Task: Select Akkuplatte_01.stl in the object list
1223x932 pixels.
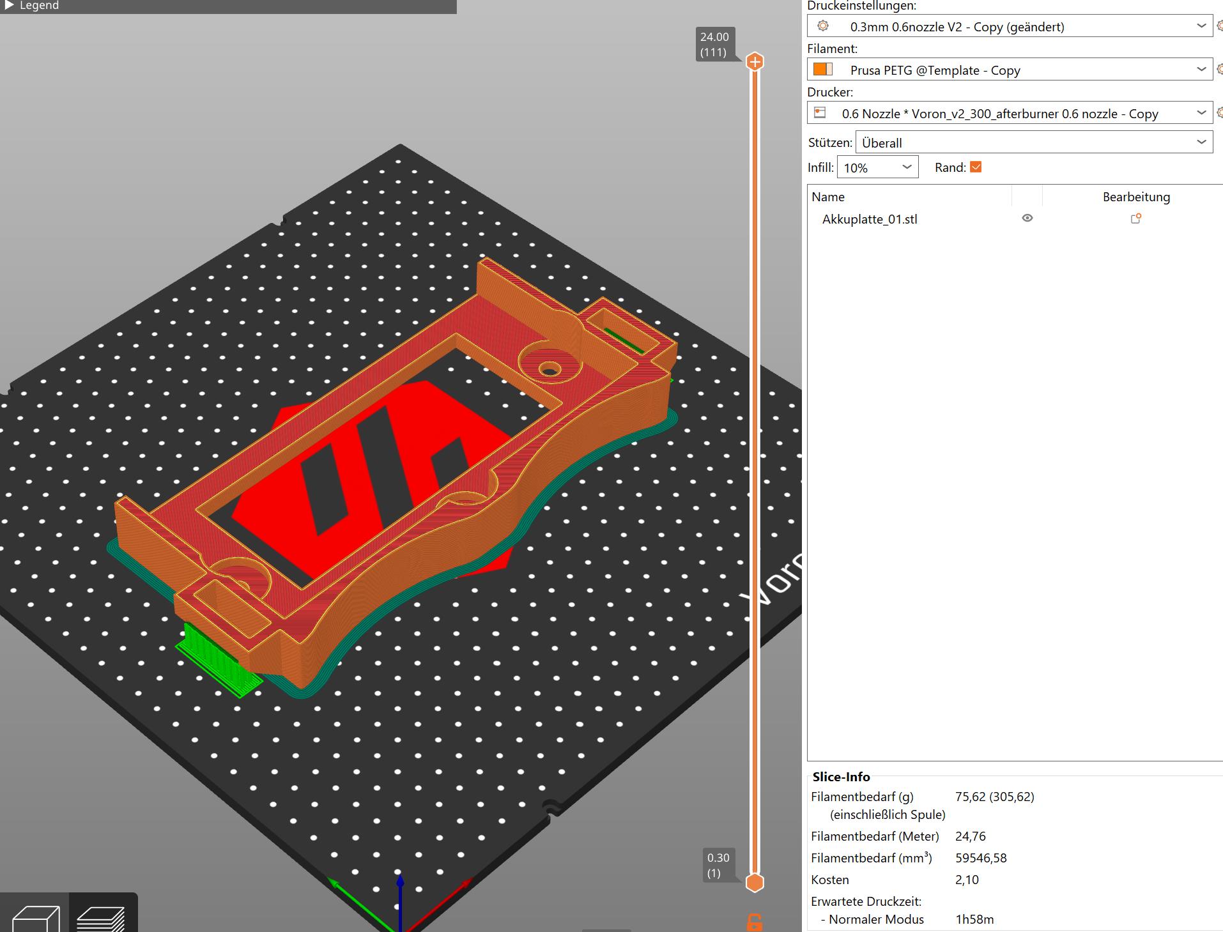Action: coord(870,219)
